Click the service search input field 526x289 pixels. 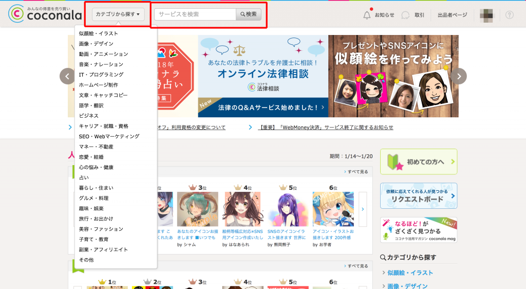195,14
